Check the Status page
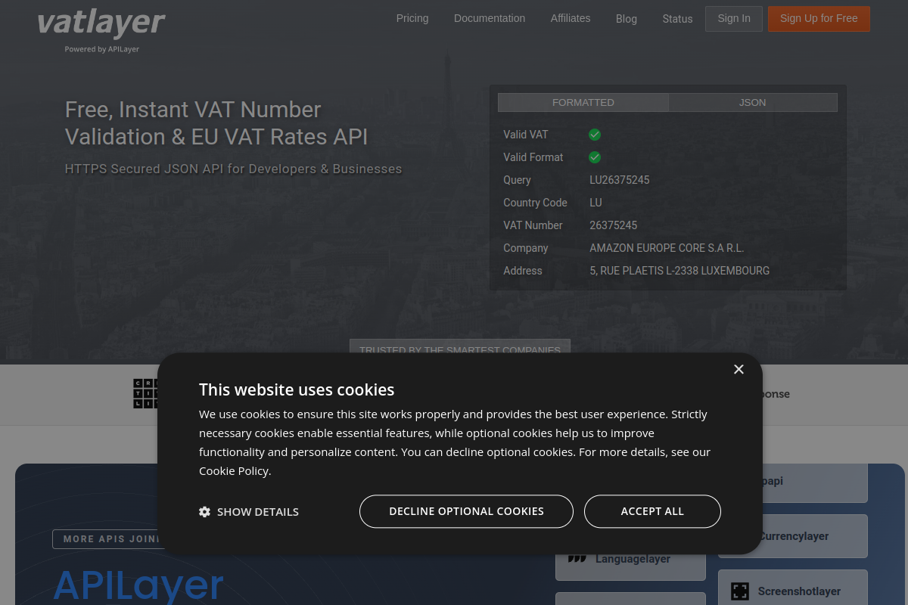 point(677,19)
